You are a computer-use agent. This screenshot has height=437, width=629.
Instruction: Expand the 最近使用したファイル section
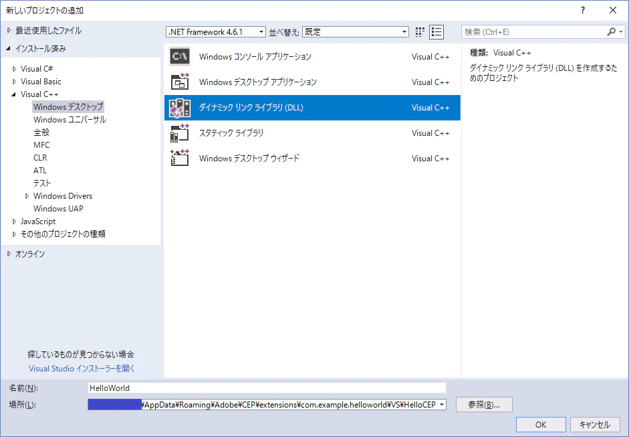point(9,31)
